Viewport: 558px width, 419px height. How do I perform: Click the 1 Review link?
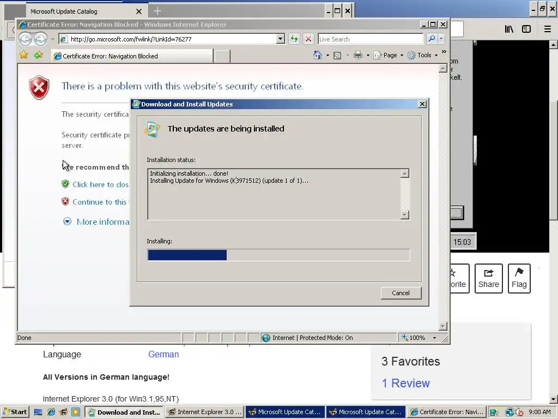405,383
